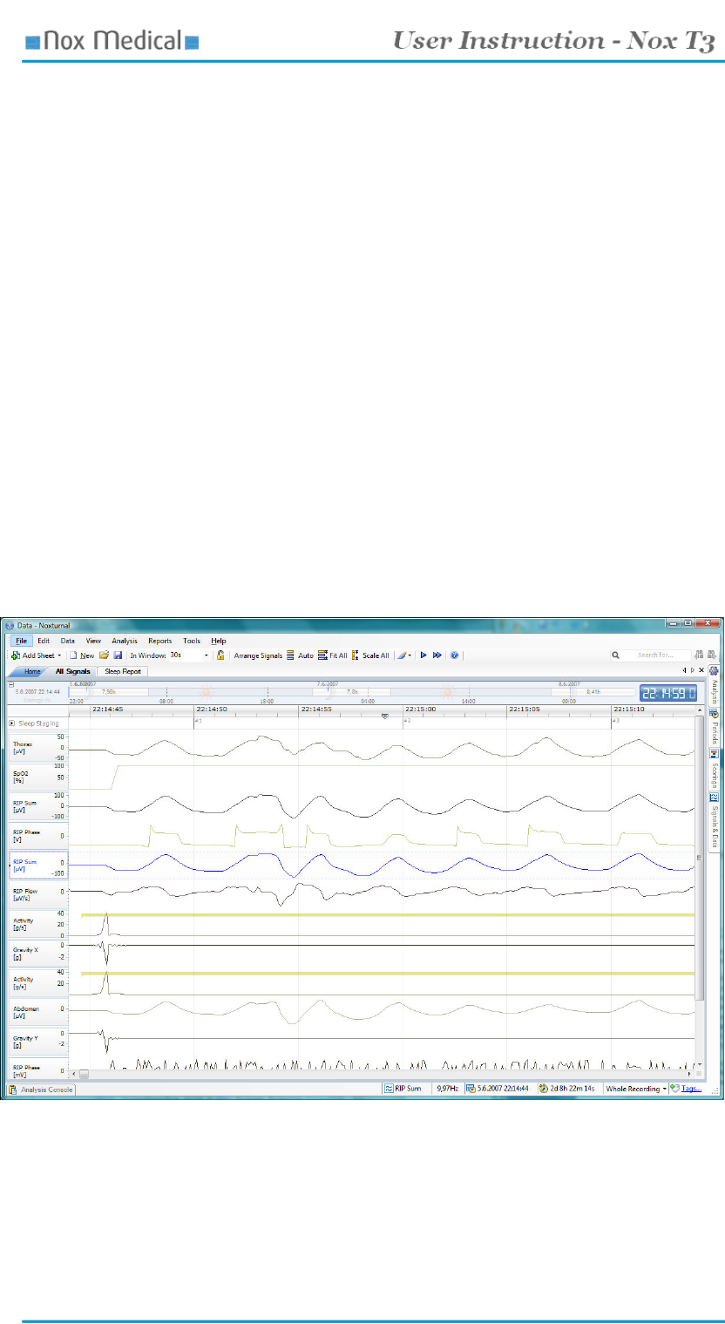Click the horizontal scrollbar left arrow
The image size is (725, 1324).
click(72, 1075)
